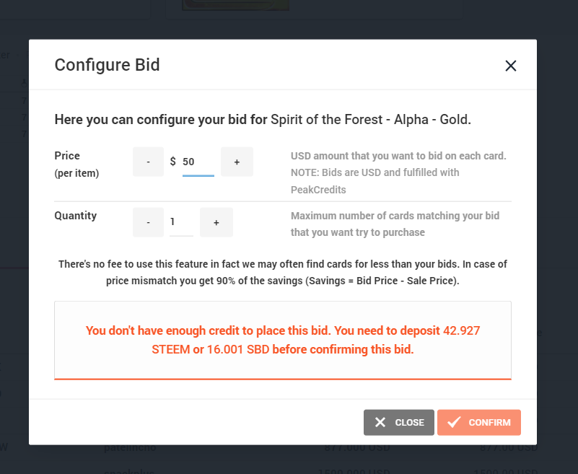Viewport: 578px width, 474px height.
Task: Reduce the Quantity using its minus button
Action: tap(149, 222)
